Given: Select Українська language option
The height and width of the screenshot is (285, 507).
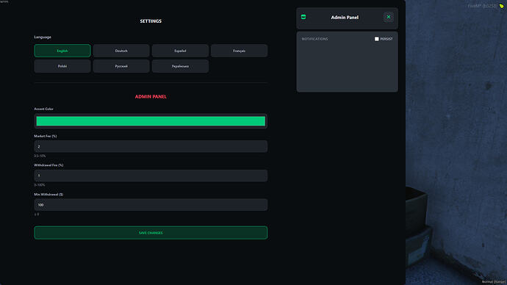Looking at the screenshot, I should tap(180, 66).
